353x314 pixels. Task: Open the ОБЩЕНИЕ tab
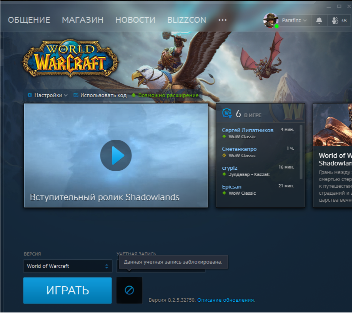(x=29, y=20)
